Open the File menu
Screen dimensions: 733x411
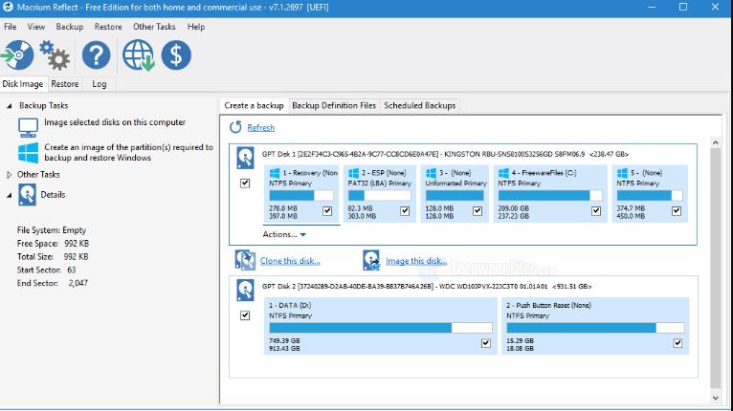point(11,27)
